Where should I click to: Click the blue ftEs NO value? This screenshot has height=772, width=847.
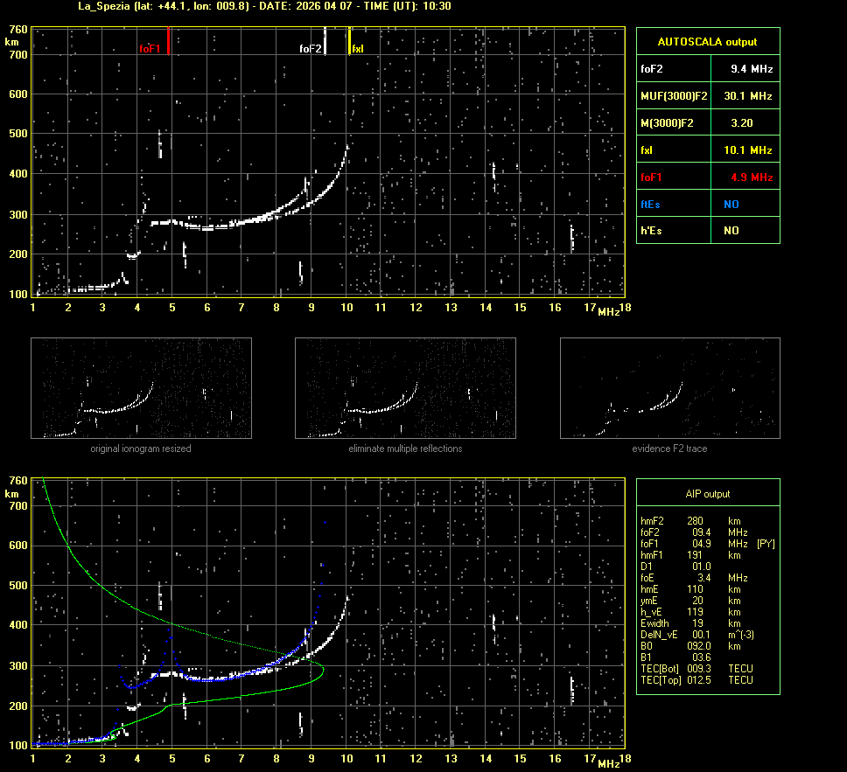coord(731,205)
